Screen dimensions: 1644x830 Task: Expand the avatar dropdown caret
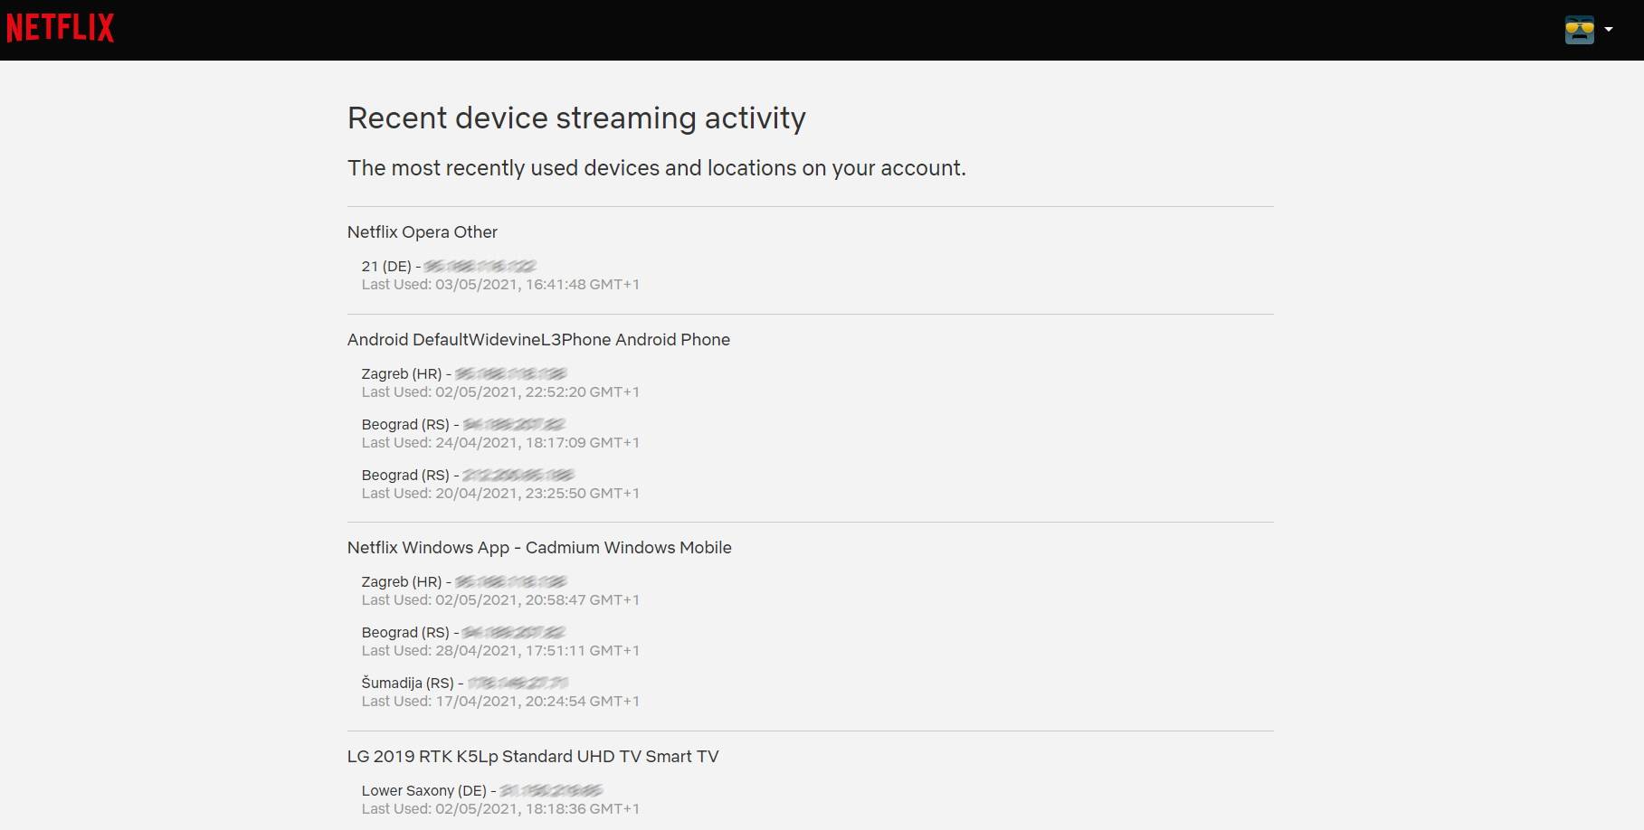pyautogui.click(x=1609, y=29)
